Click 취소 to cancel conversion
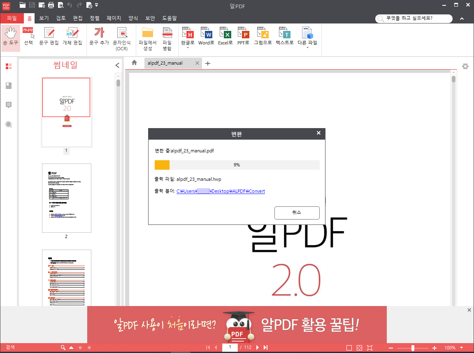This screenshot has width=474, height=353. pyautogui.click(x=297, y=213)
